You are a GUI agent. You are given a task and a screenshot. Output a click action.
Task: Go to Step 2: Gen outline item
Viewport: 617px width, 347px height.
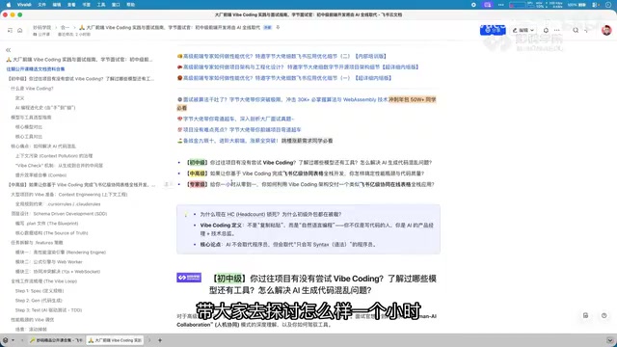tap(39, 300)
